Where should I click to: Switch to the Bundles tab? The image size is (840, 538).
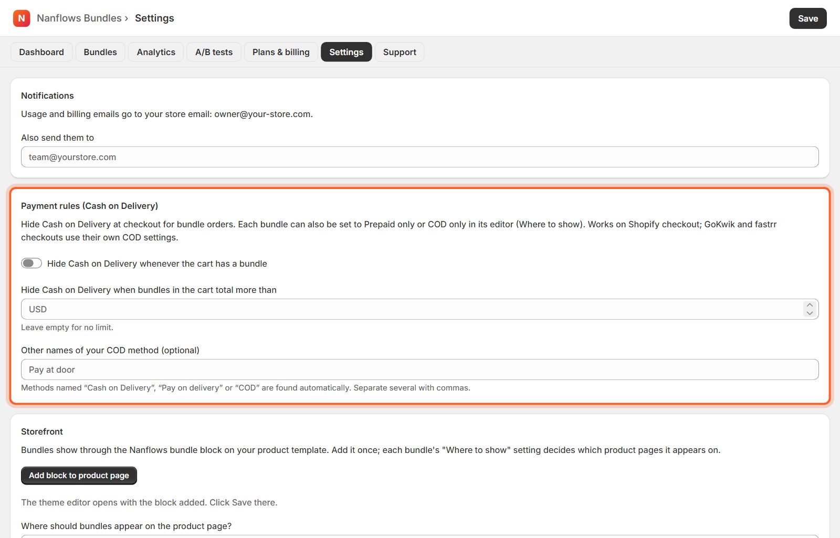click(x=100, y=52)
